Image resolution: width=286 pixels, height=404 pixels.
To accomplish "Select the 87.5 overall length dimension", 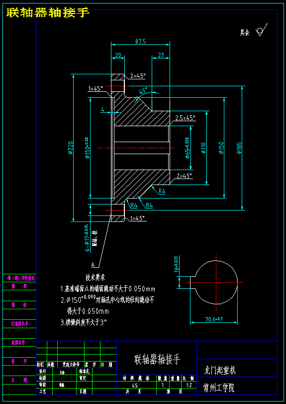I will click(140, 41).
